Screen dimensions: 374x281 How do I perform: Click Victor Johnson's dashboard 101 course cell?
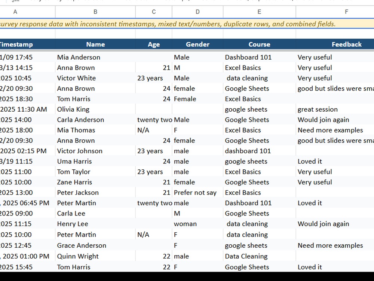coord(259,151)
